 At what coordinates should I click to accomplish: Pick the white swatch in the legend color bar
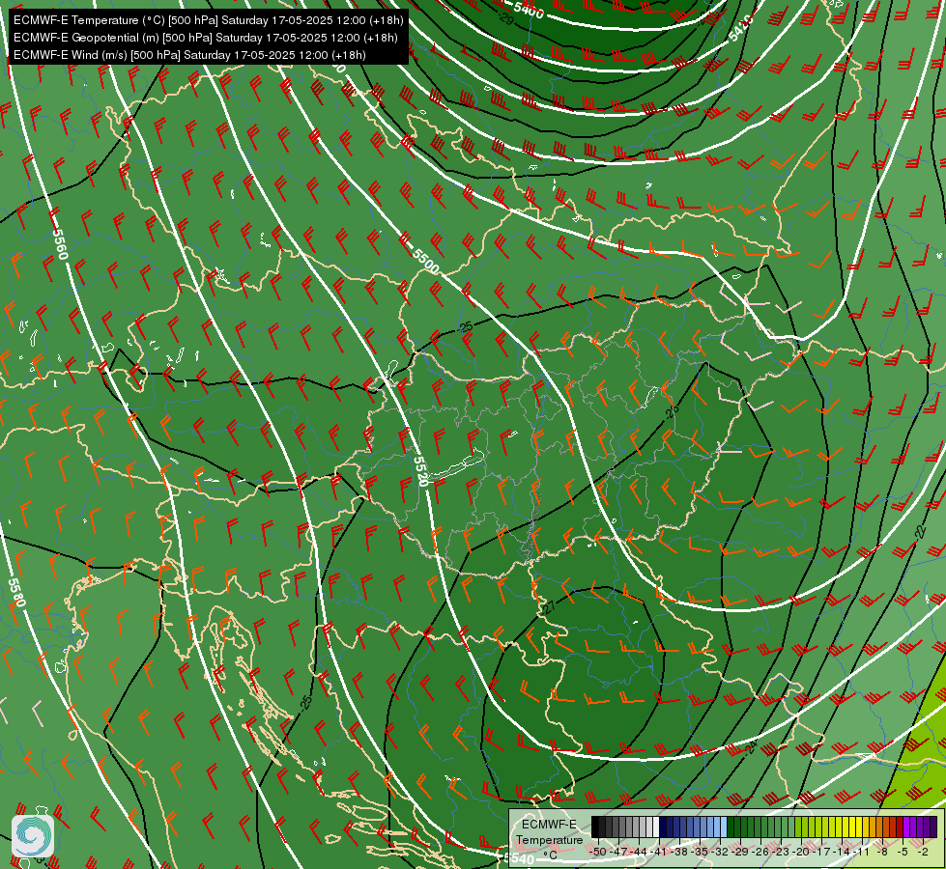pyautogui.click(x=656, y=827)
